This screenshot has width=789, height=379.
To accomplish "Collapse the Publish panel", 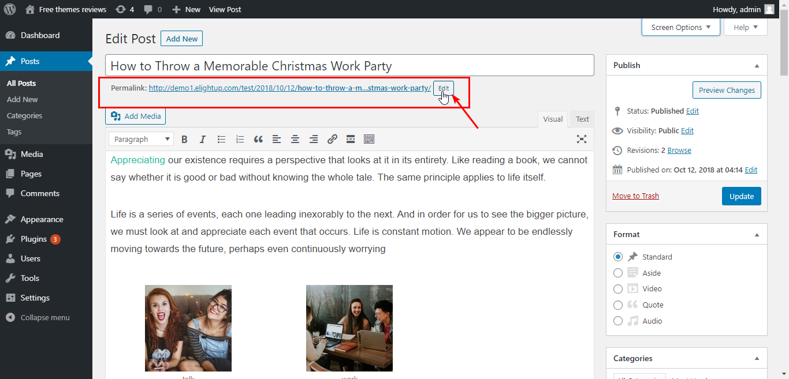I will coord(757,66).
